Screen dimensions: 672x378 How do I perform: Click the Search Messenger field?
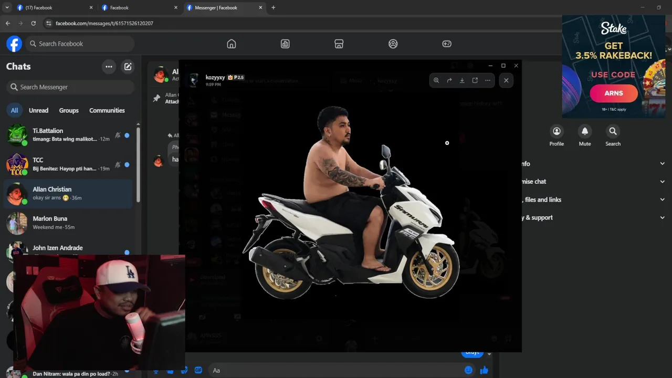click(x=70, y=87)
